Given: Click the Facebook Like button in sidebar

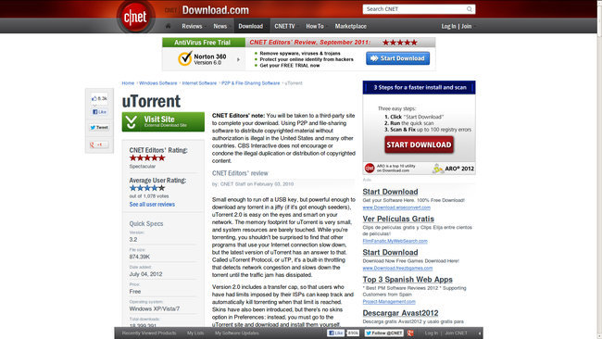Looking at the screenshot, I should pyautogui.click(x=99, y=112).
